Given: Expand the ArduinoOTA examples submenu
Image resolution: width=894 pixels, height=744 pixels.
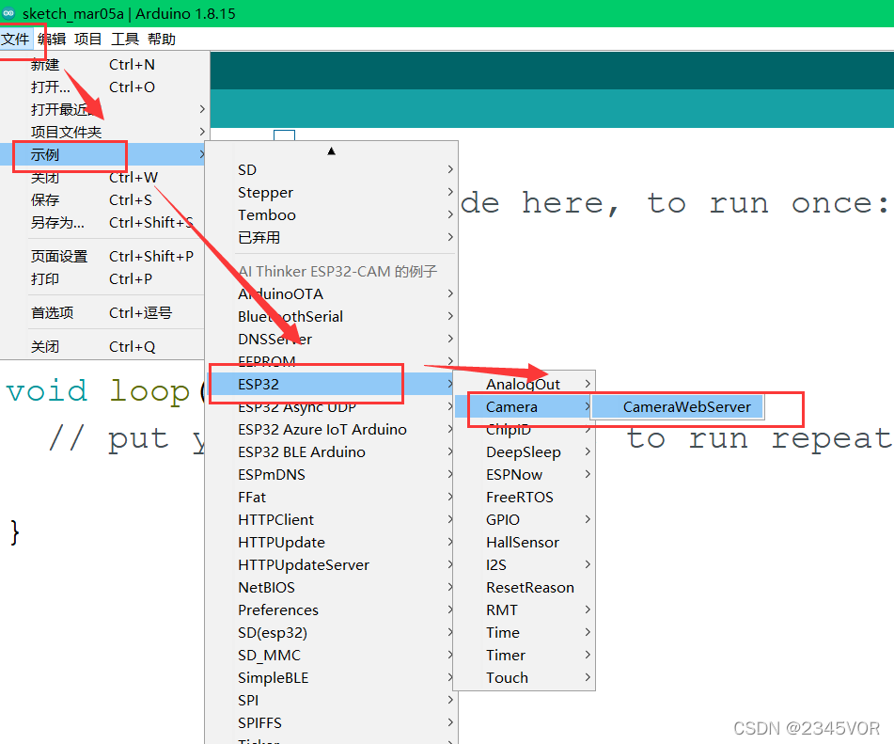Looking at the screenshot, I should [x=331, y=293].
